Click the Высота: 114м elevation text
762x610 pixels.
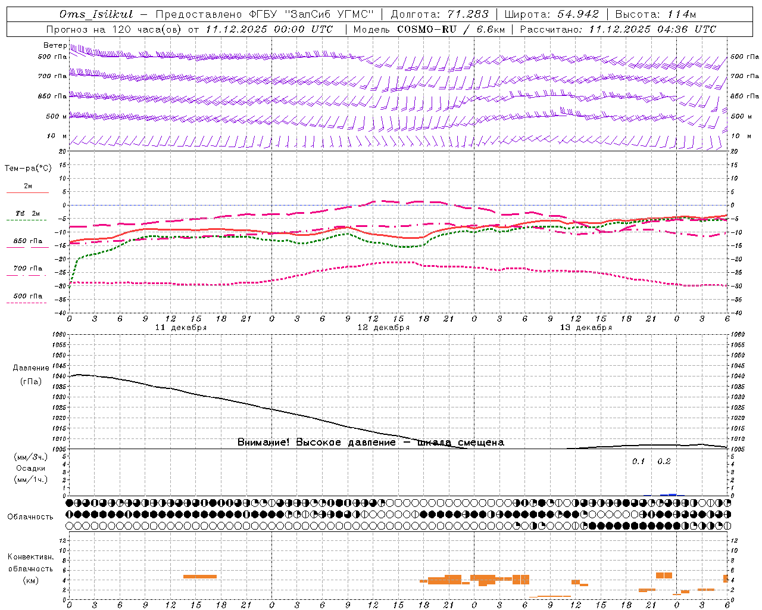(655, 14)
